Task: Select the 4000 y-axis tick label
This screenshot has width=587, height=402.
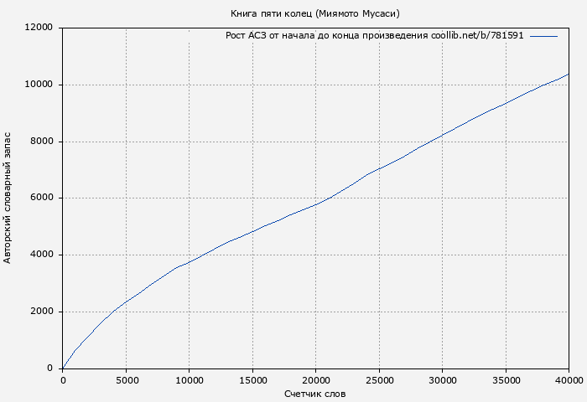Action: point(42,255)
